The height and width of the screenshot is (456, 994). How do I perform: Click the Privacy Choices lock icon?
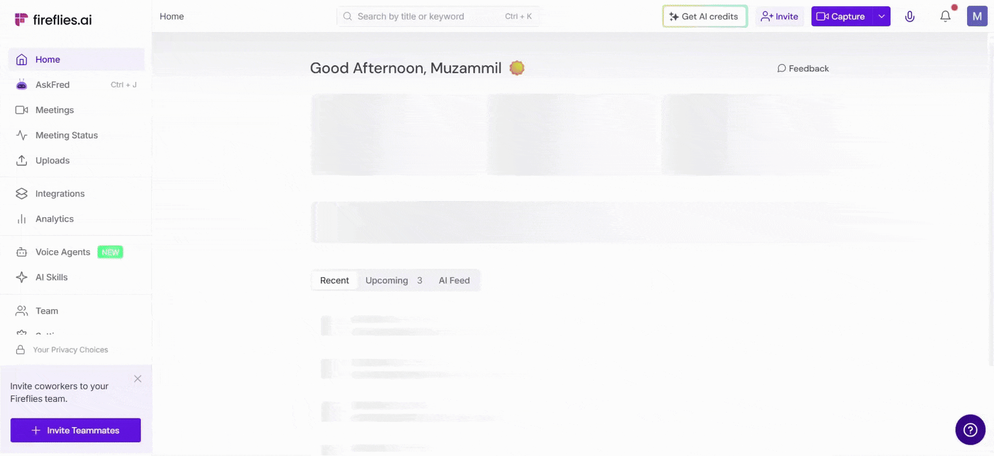tap(20, 350)
